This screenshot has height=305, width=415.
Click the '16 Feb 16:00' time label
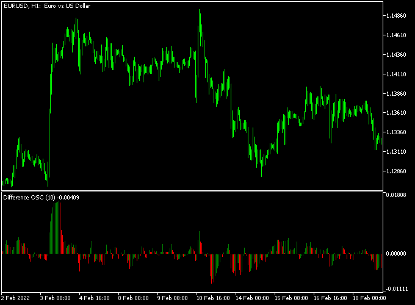coord(330,298)
